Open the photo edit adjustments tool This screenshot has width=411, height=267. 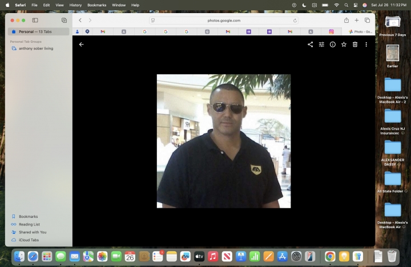pos(321,44)
